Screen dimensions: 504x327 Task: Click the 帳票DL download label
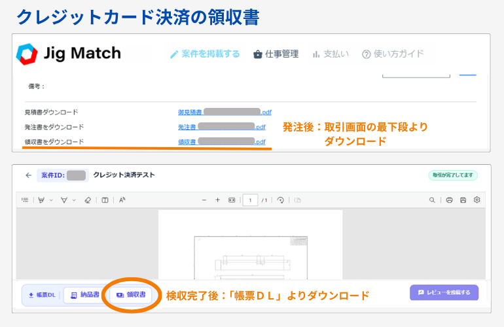click(42, 295)
